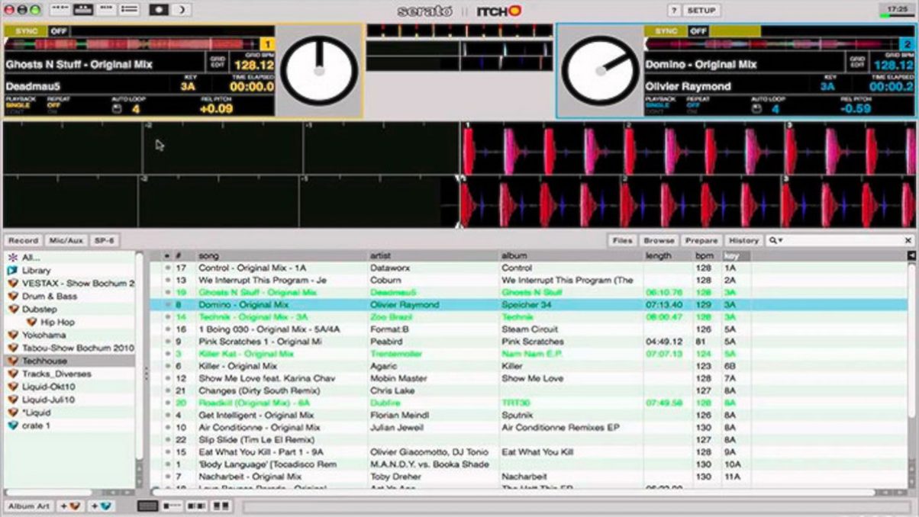The width and height of the screenshot is (919, 517).
Task: Click the deck 1 auto loop icon
Action: coord(117,108)
